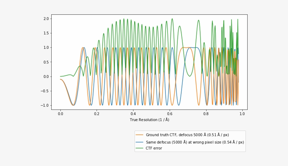The image size is (288, 166).
Task: Click the 1.0 tick label on y-axis
Action: coord(46,47)
